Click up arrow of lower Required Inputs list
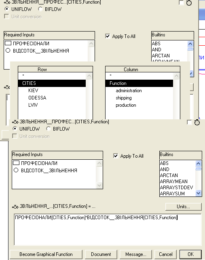 pos(99,163)
